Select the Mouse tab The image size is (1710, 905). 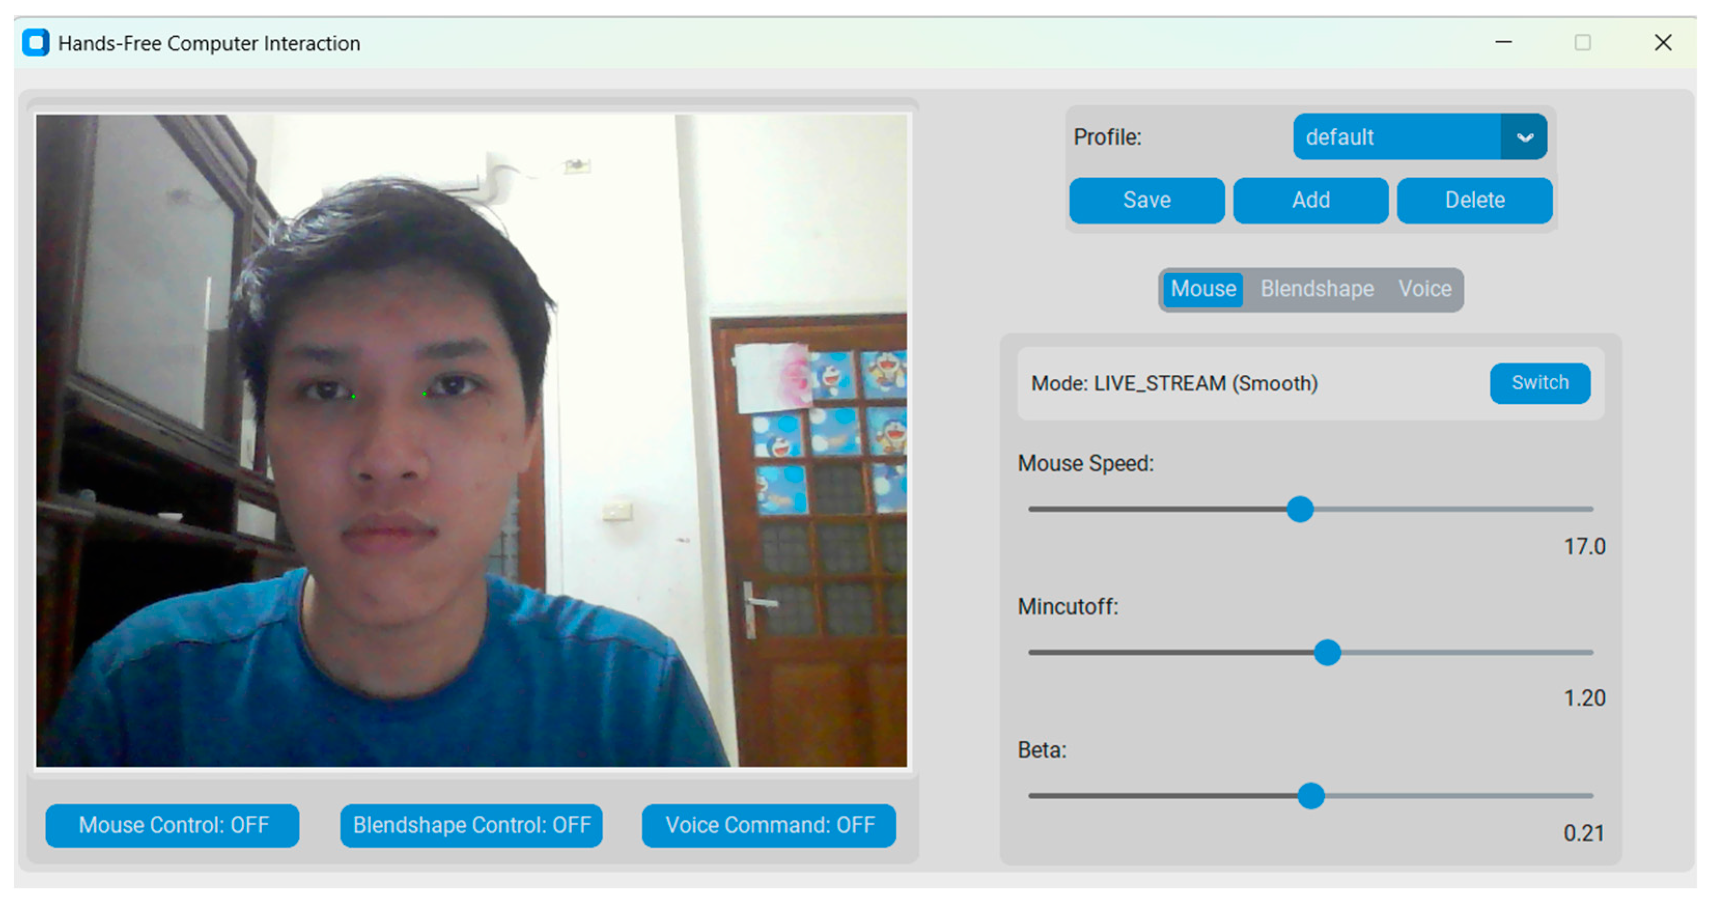[1203, 289]
